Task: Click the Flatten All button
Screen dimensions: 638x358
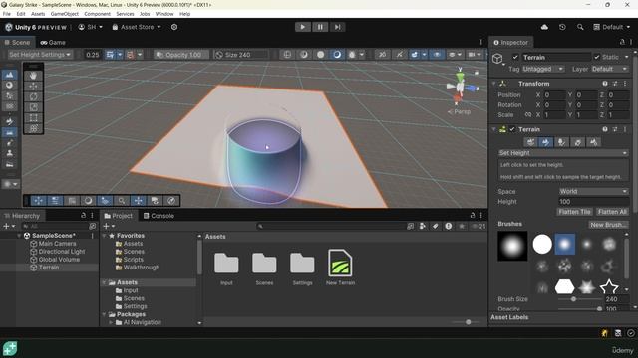Action: (x=612, y=212)
